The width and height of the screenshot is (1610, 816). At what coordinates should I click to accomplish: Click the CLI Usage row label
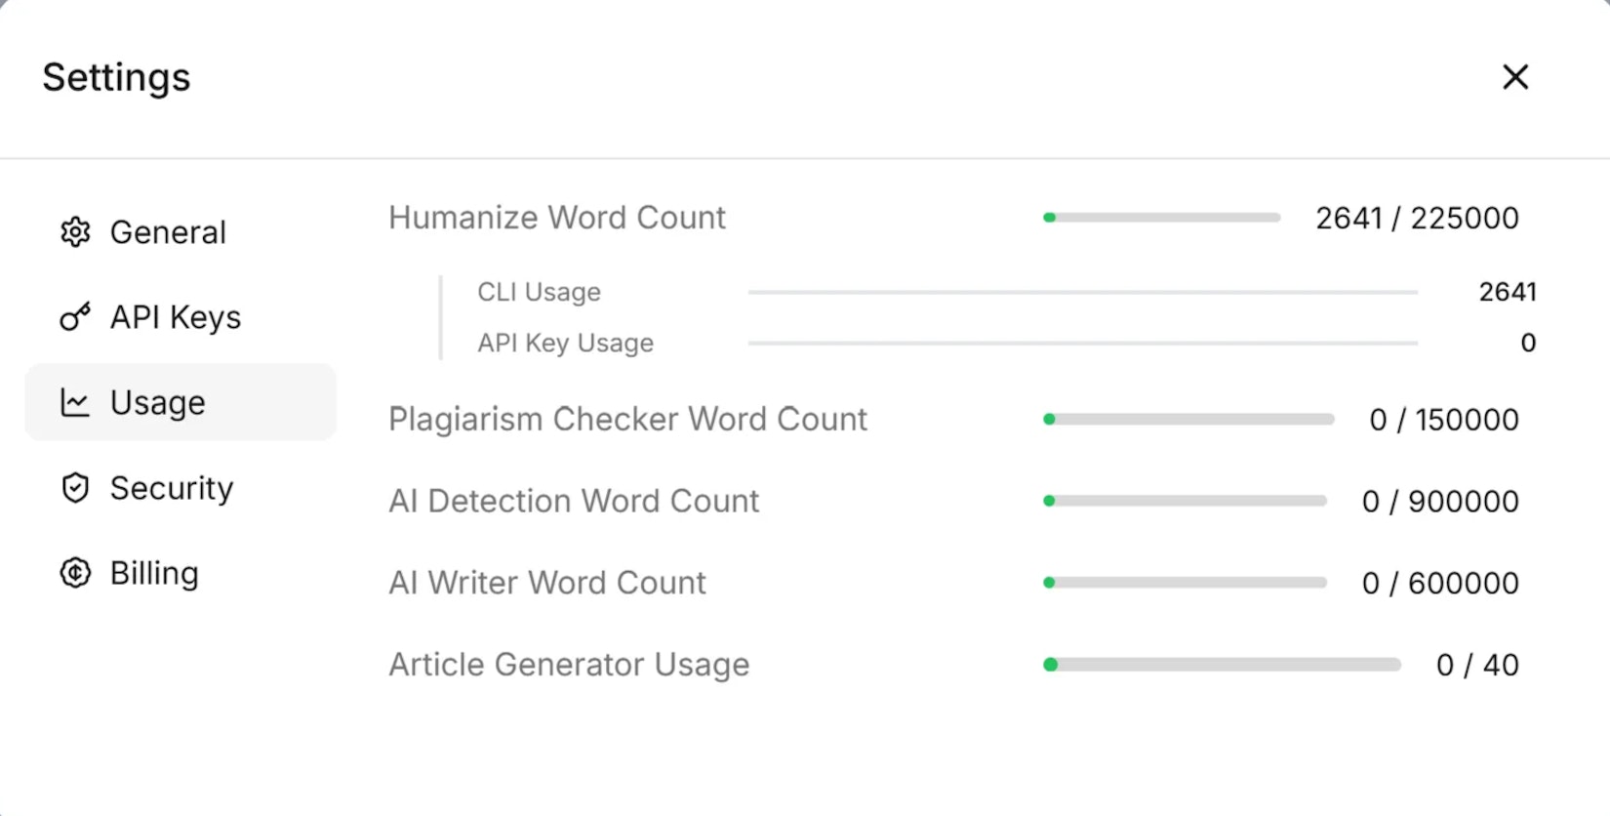click(x=539, y=292)
